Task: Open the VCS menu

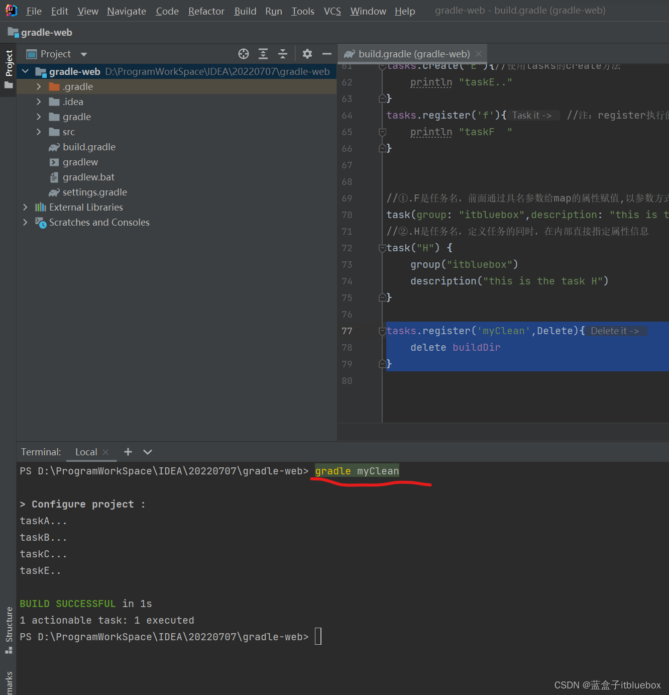Action: (x=332, y=11)
